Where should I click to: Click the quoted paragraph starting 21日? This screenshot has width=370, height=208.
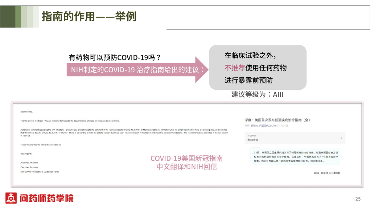[x=296, y=157]
